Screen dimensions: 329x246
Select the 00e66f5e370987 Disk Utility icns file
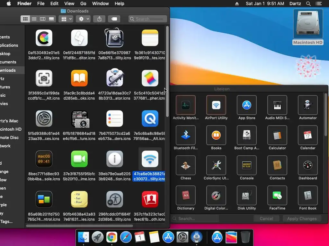[x=115, y=38]
